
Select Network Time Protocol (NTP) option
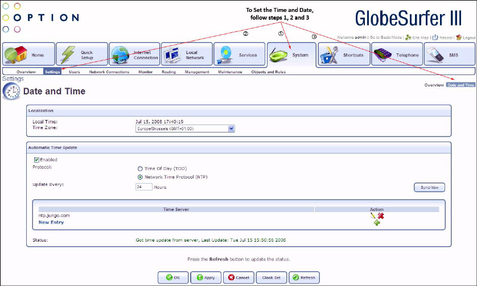tap(140, 177)
